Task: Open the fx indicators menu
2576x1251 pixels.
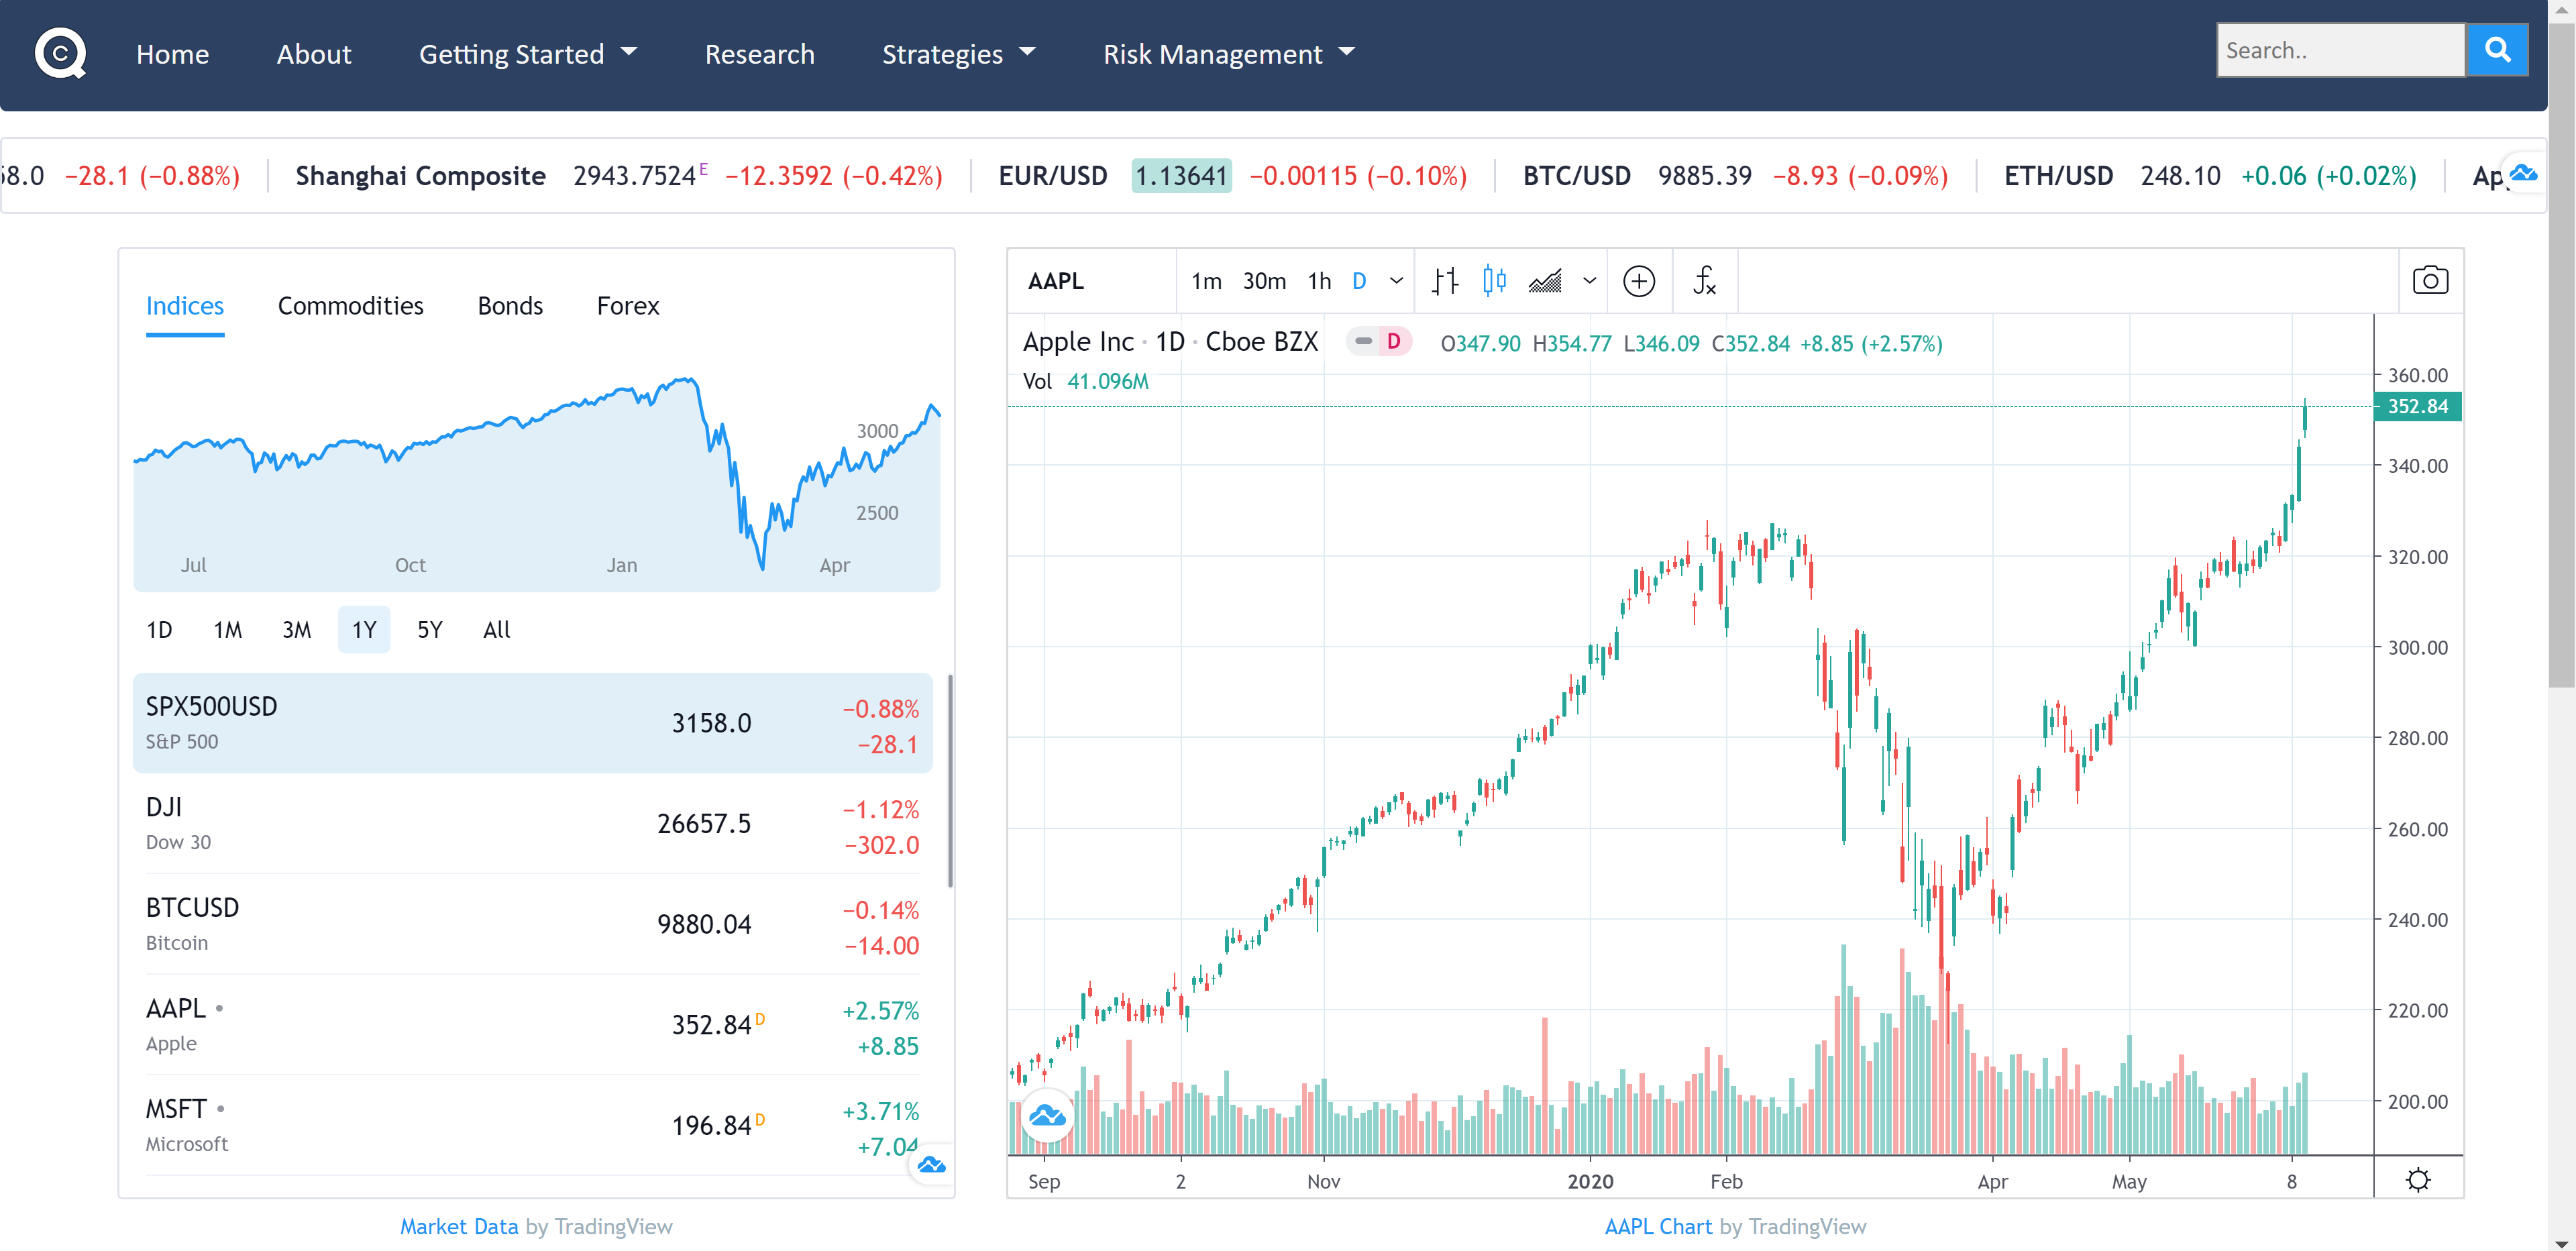Action: [x=1704, y=281]
